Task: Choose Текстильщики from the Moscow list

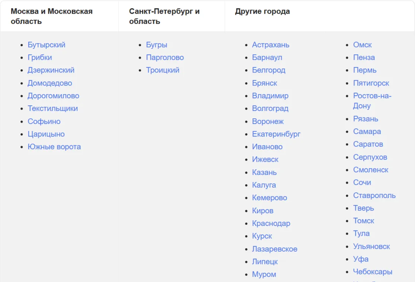Action: pyautogui.click(x=53, y=108)
